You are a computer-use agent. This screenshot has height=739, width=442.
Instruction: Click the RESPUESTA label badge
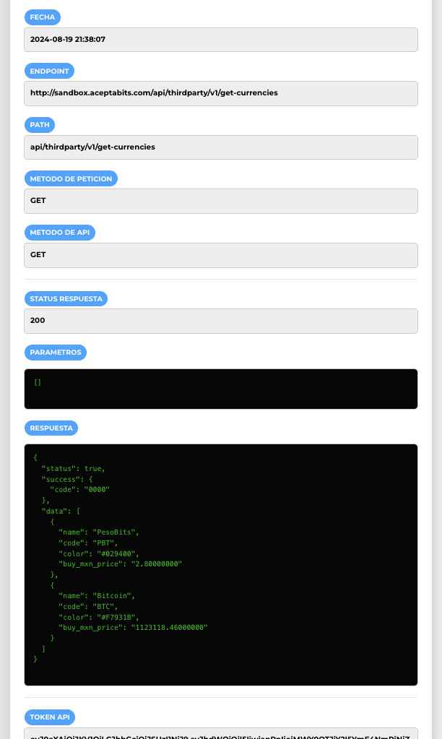pyautogui.click(x=51, y=428)
